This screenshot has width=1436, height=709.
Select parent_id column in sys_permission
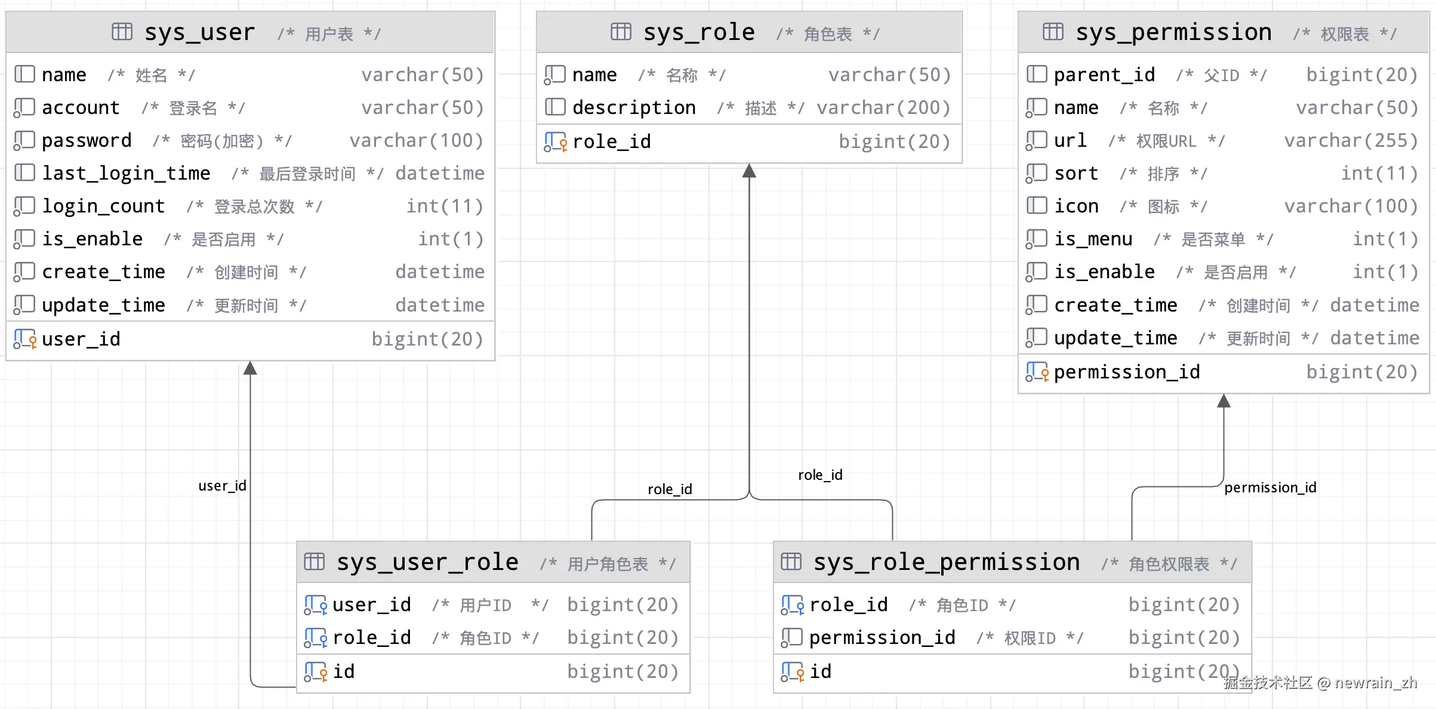[1104, 75]
